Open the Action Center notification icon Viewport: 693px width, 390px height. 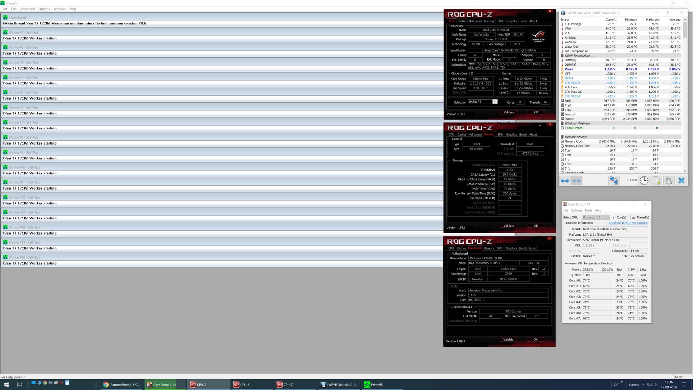(x=684, y=385)
